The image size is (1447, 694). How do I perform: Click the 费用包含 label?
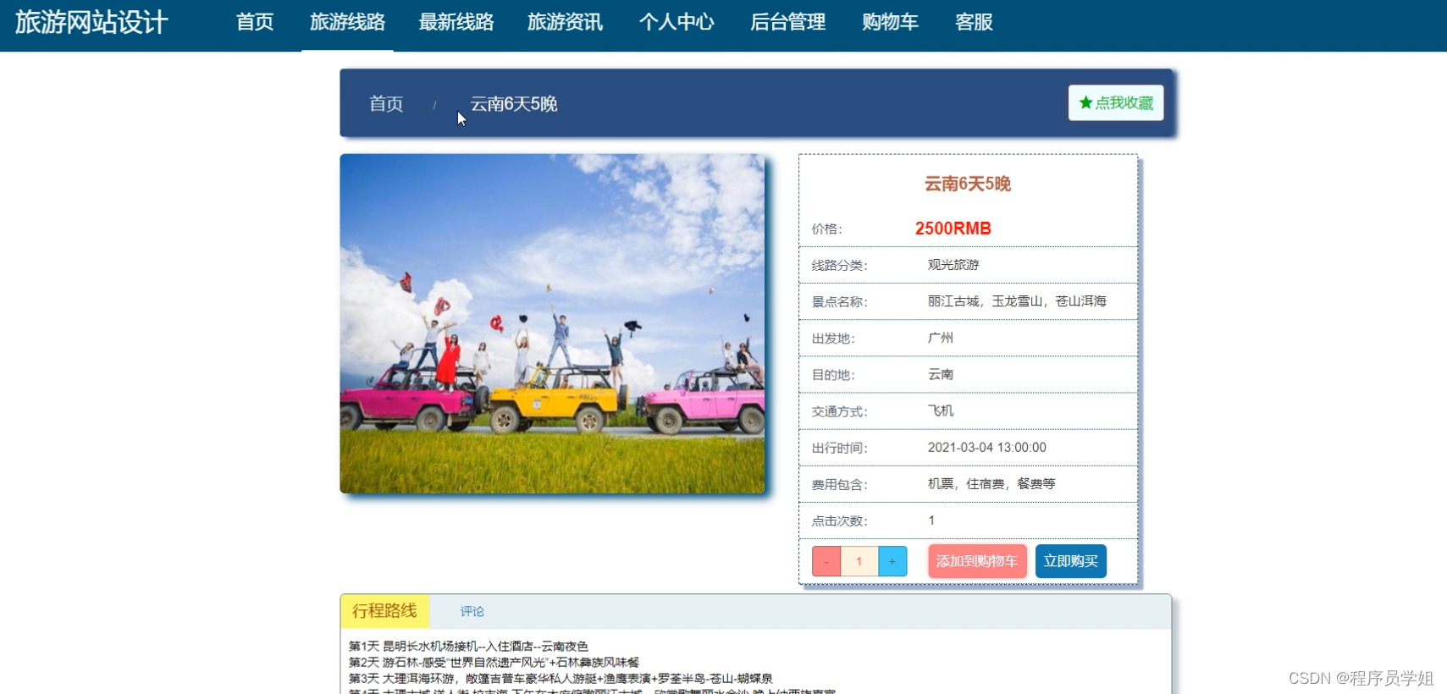pos(840,484)
